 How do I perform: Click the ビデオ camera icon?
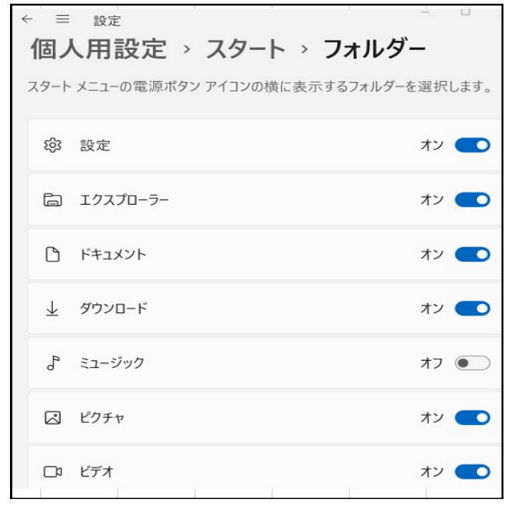click(51, 472)
